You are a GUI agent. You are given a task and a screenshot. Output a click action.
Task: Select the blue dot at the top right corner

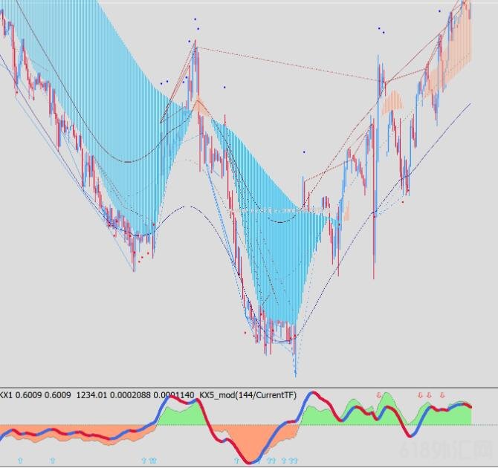click(439, 11)
